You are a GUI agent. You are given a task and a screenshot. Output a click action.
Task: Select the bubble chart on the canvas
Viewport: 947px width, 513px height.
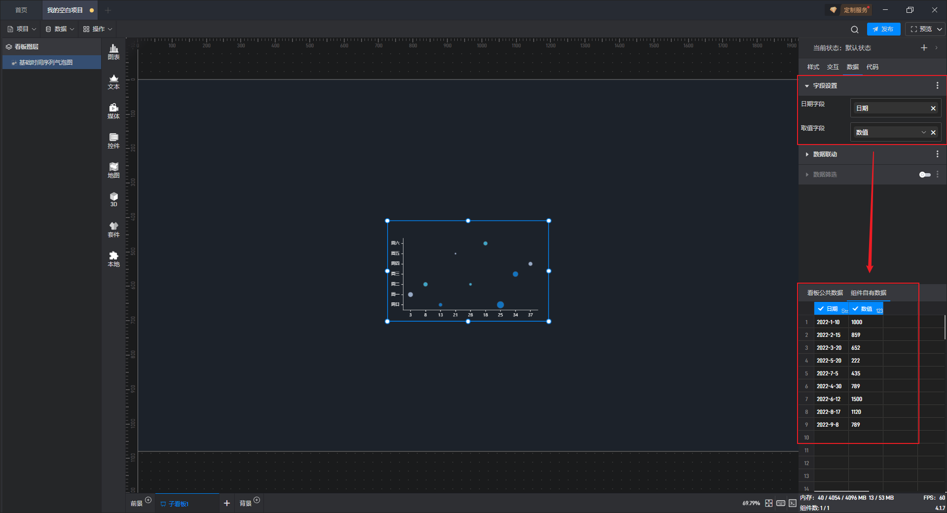click(468, 271)
